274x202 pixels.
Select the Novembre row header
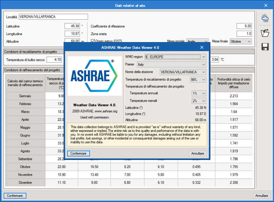coord(25,175)
